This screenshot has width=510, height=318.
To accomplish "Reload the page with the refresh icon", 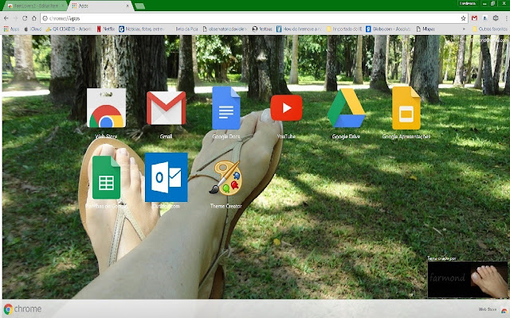I will point(25,18).
